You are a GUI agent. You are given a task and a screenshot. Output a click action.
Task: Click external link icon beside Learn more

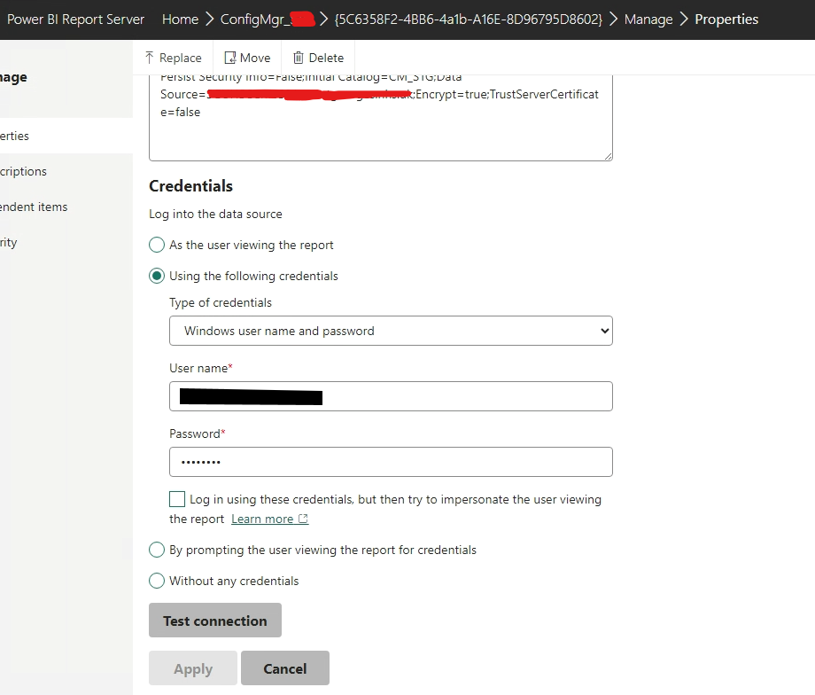[303, 519]
